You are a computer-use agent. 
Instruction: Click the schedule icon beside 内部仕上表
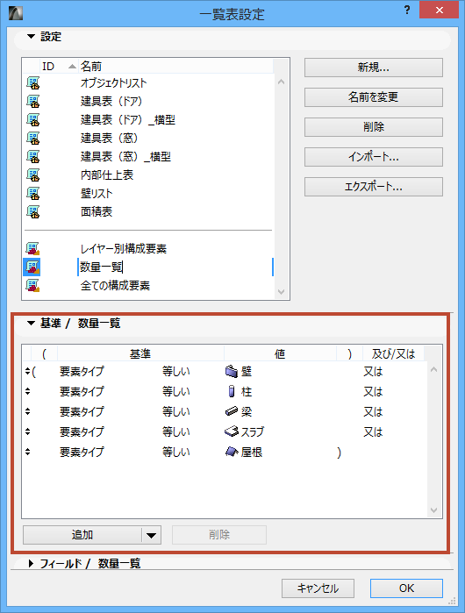click(32, 175)
